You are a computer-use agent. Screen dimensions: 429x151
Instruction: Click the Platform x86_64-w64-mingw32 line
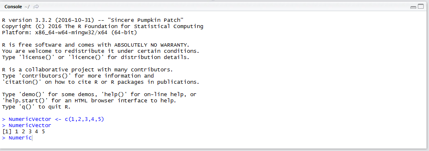click(69, 33)
